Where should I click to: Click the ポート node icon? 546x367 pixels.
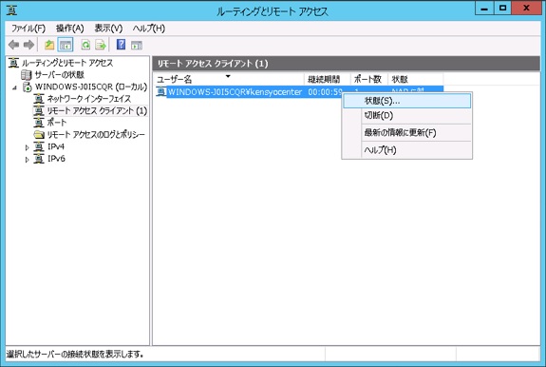pos(39,123)
